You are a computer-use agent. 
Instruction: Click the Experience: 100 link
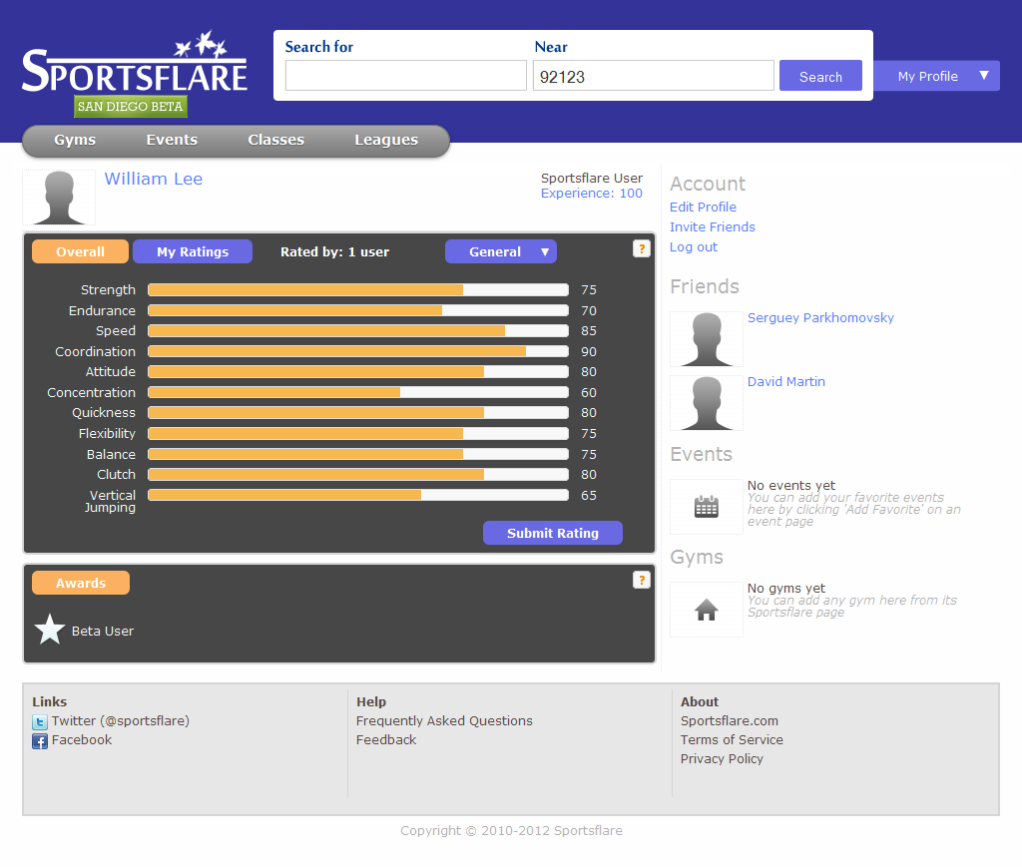(592, 194)
